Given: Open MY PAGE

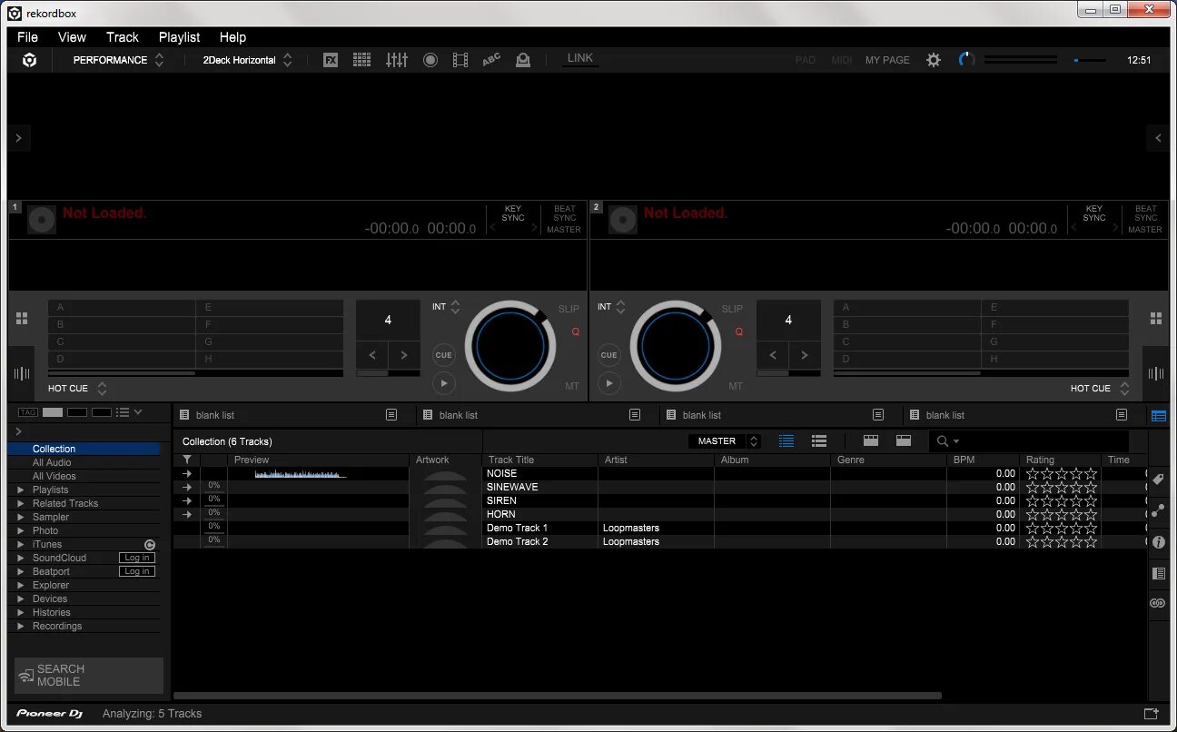Looking at the screenshot, I should coord(887,60).
